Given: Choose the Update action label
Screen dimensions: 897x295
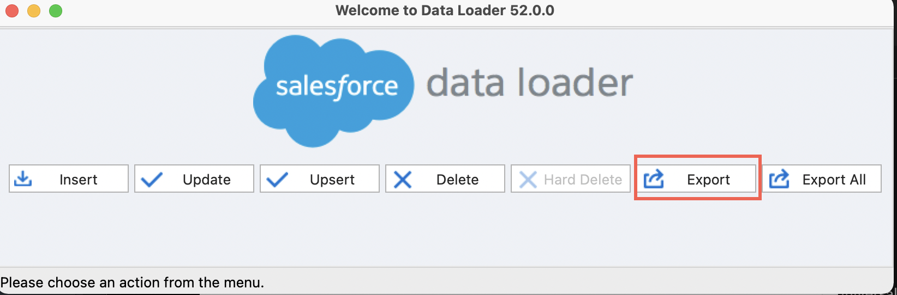Looking at the screenshot, I should 206,180.
